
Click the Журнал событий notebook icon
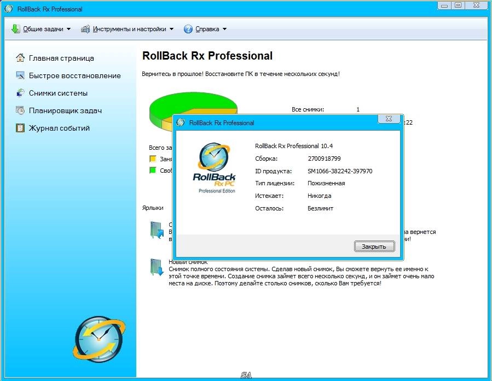[20, 128]
